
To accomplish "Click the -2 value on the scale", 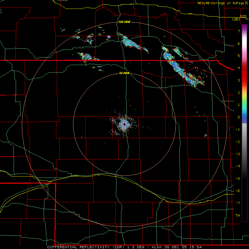I will [x=238, y=142].
